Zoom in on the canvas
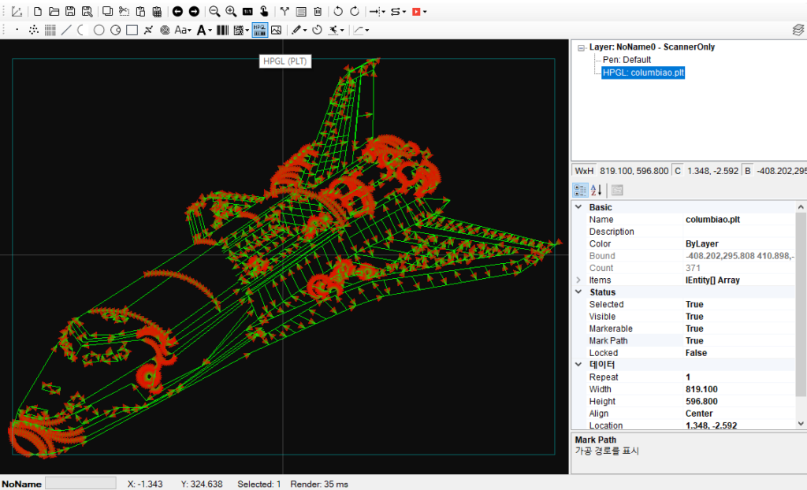 [x=231, y=11]
